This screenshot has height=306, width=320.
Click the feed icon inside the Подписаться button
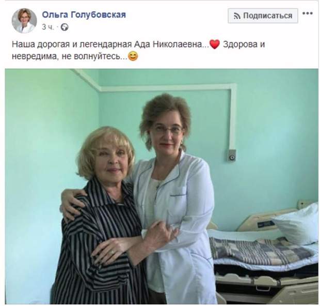[x=237, y=16]
